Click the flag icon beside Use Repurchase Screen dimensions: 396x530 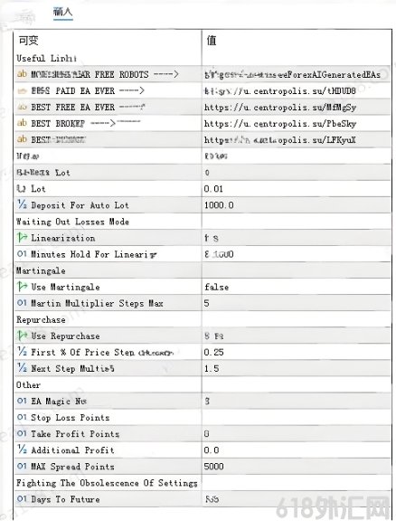click(x=22, y=336)
